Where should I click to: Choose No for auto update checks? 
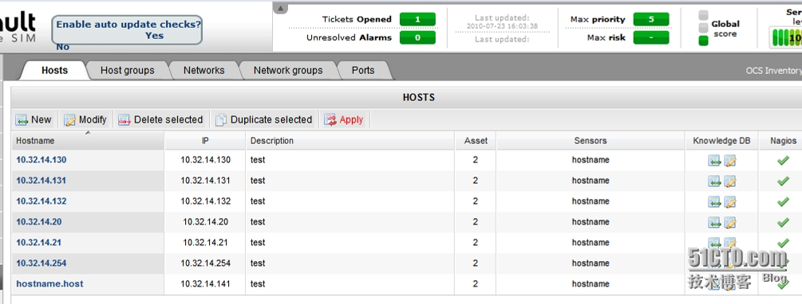[63, 47]
